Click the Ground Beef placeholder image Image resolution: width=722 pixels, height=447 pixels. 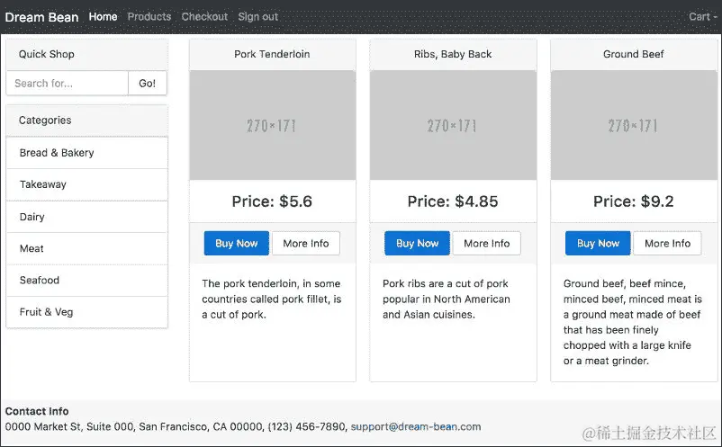(x=634, y=125)
